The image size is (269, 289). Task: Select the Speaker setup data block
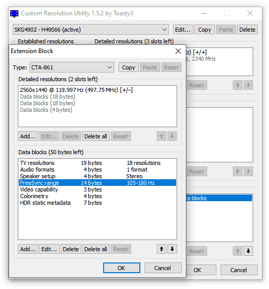tap(97, 176)
